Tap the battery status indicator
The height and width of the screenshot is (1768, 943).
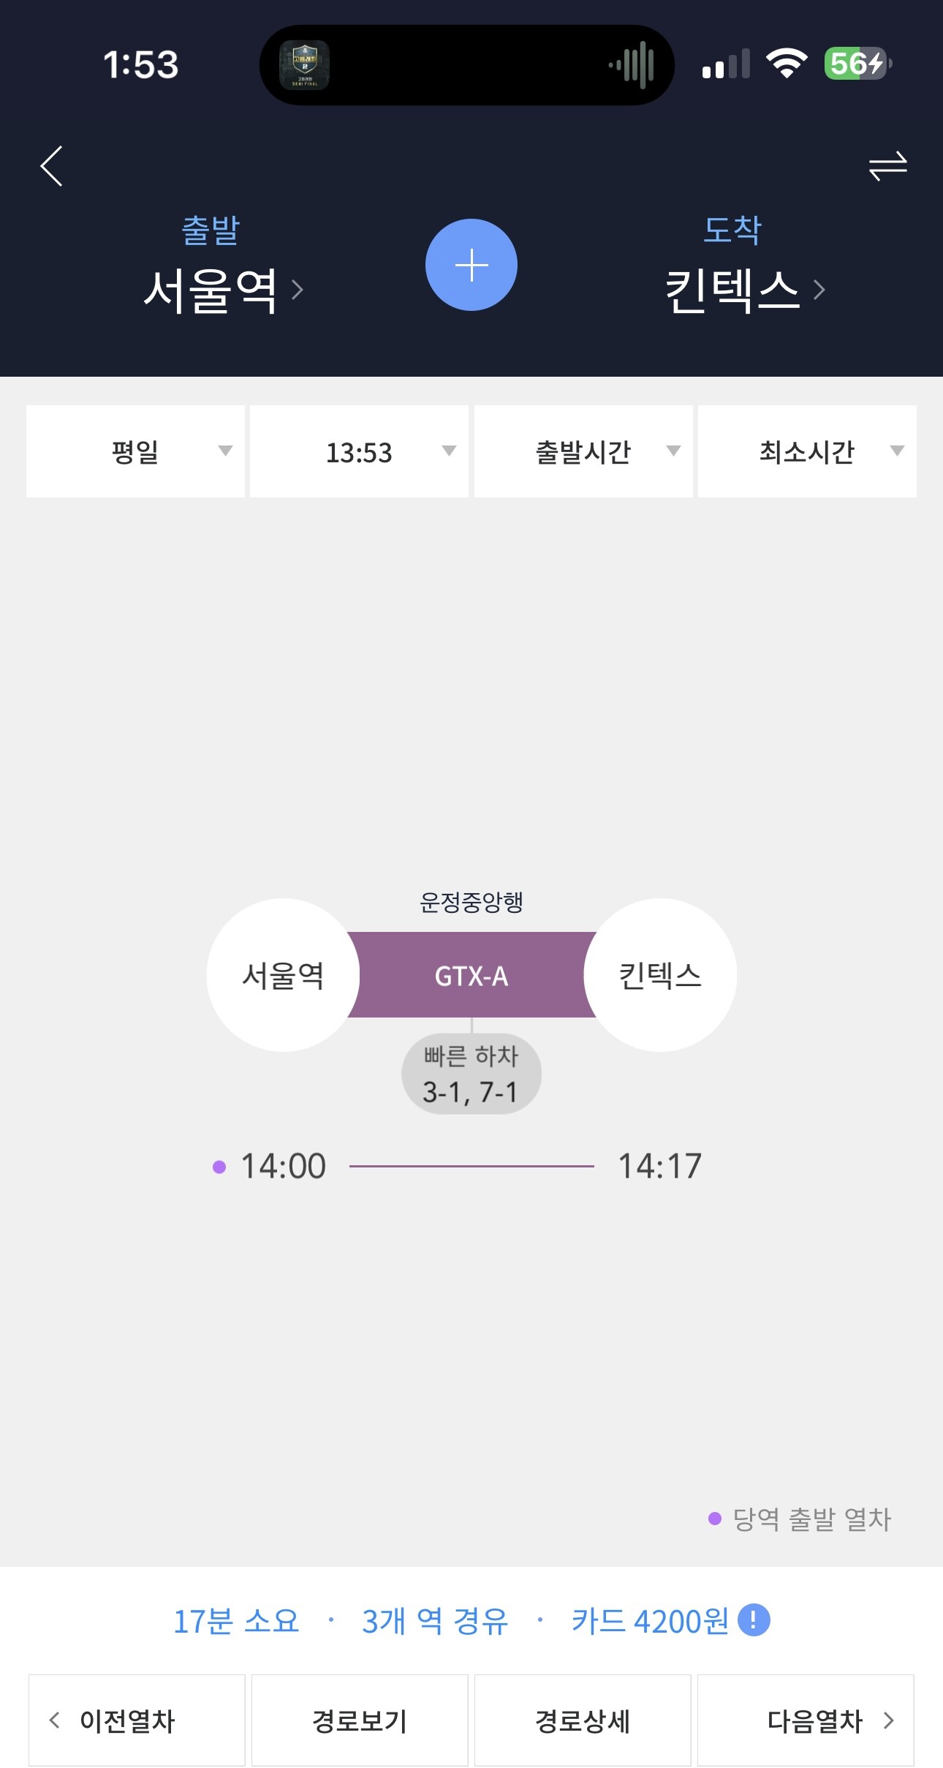857,64
